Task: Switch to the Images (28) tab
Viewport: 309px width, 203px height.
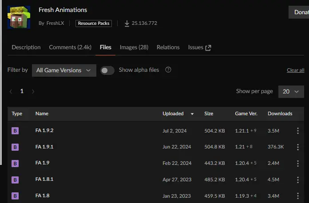Action: coord(134,47)
